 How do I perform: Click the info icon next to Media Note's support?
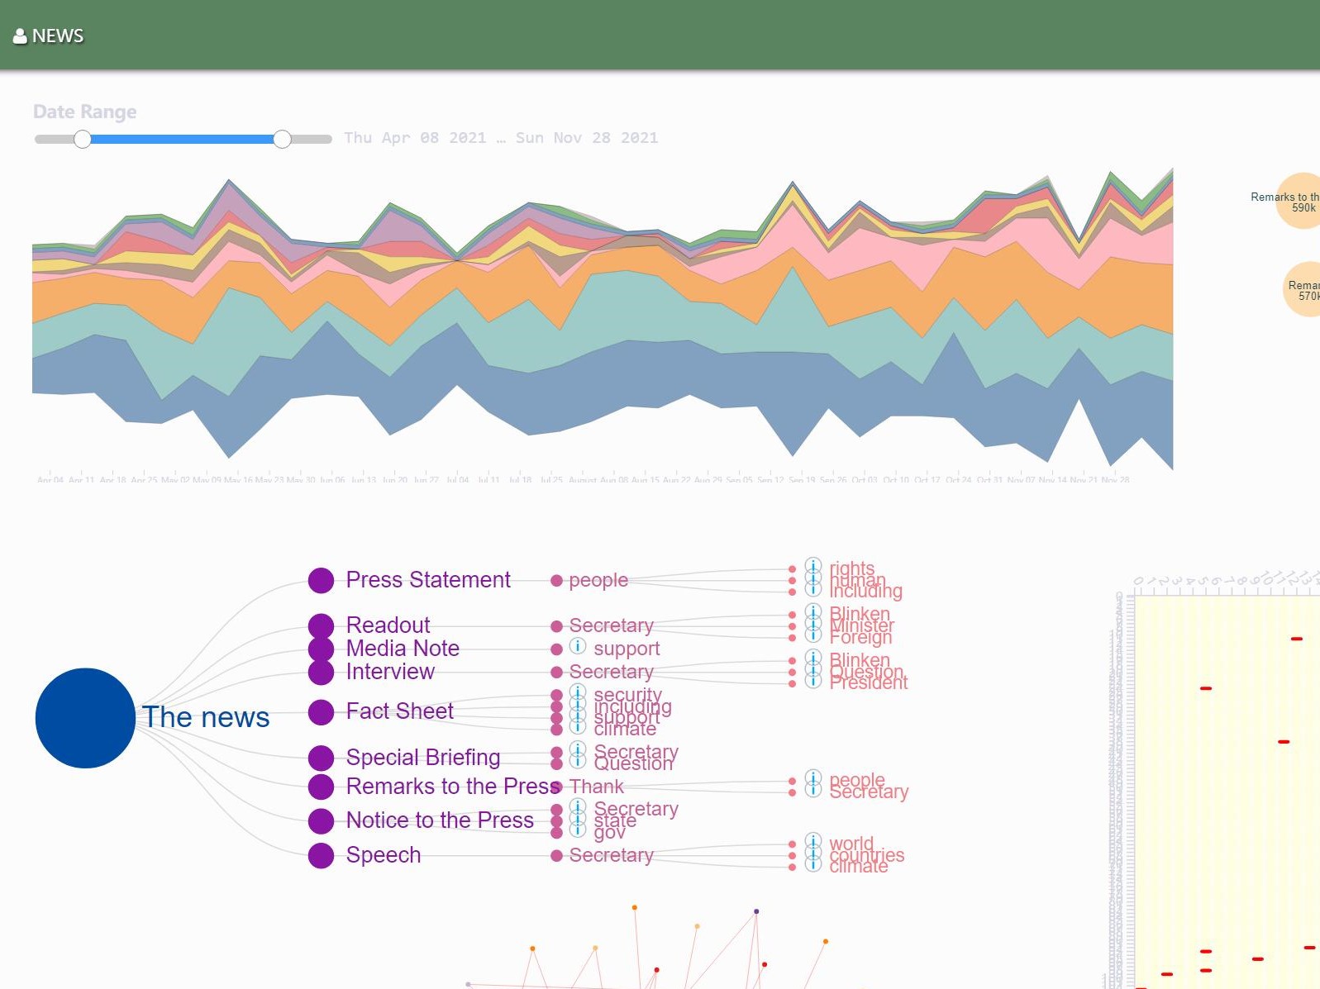[x=578, y=646]
